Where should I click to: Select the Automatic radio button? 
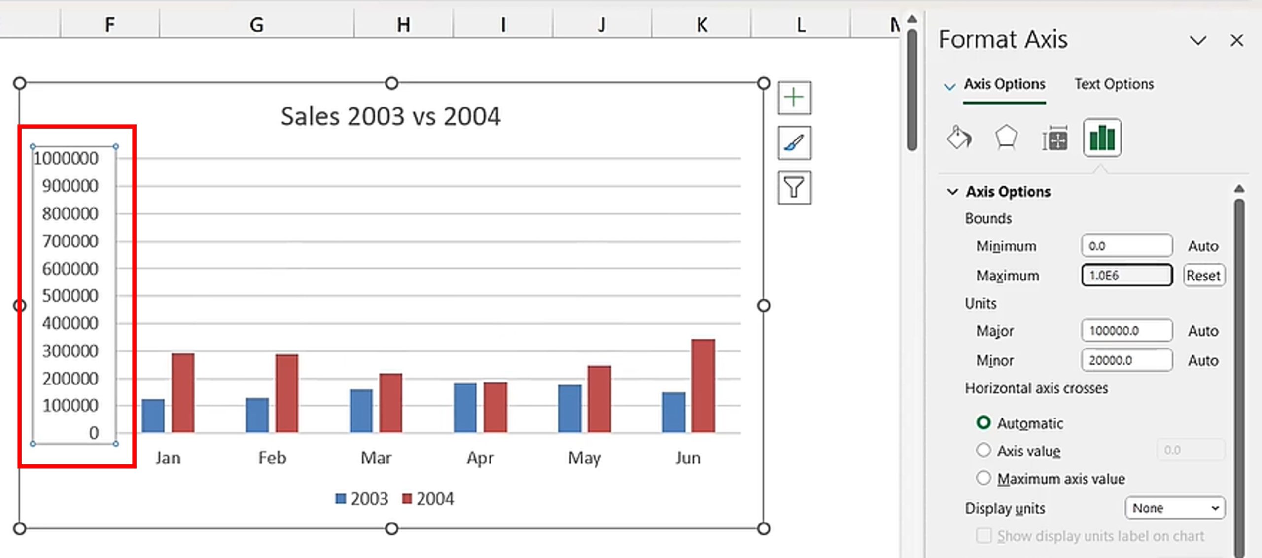[983, 422]
